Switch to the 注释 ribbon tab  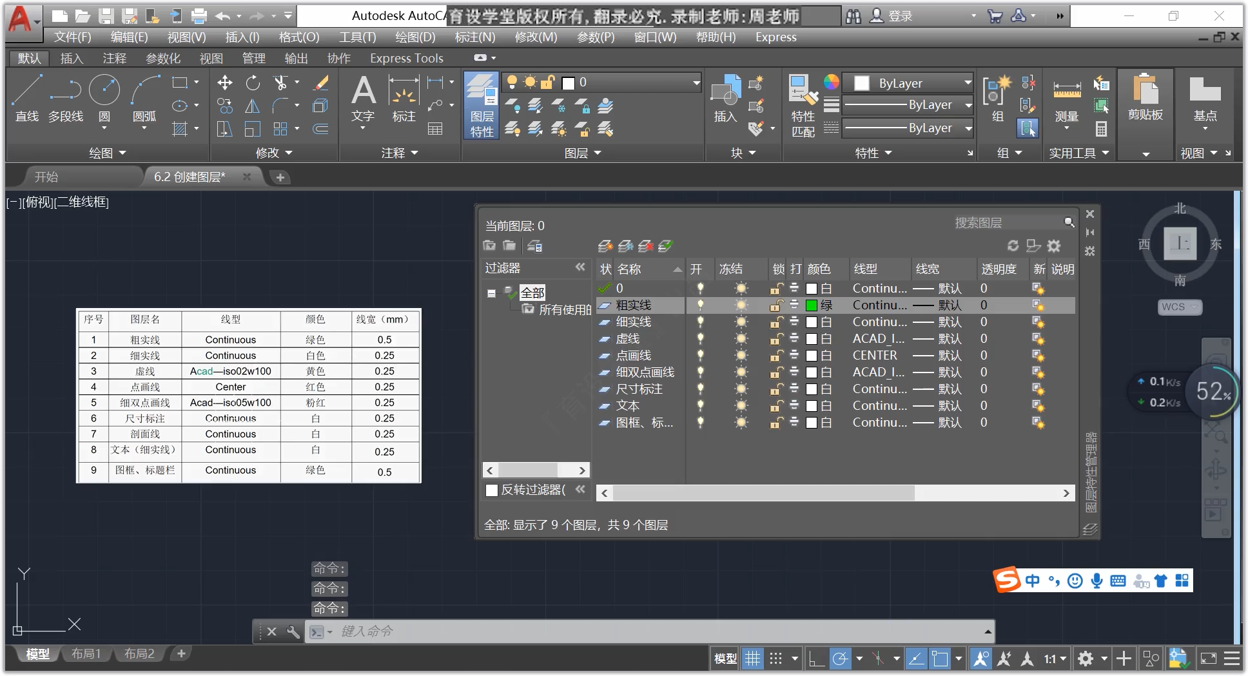pyautogui.click(x=115, y=58)
